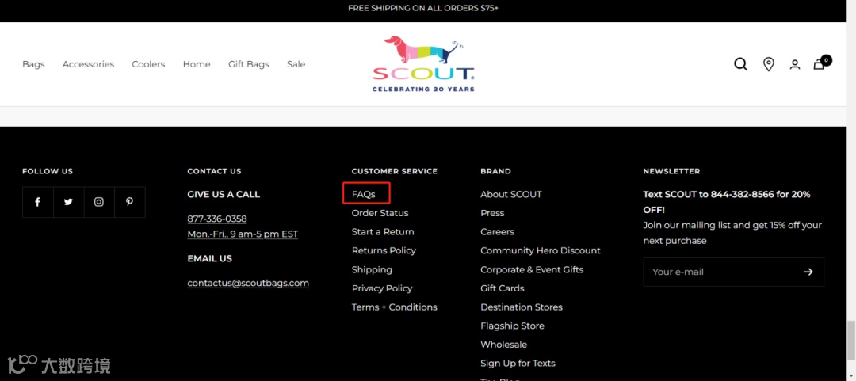Viewport: 856px width, 381px height.
Task: Open the Sale menu item
Action: pos(296,64)
